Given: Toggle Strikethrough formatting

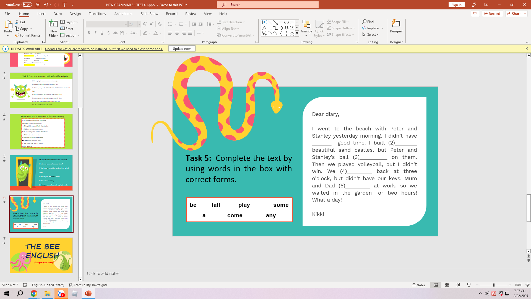Looking at the screenshot, I should [115, 33].
